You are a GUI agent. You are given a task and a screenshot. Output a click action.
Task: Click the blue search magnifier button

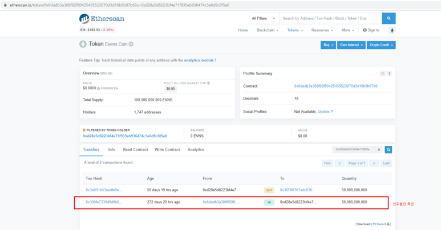(389, 18)
